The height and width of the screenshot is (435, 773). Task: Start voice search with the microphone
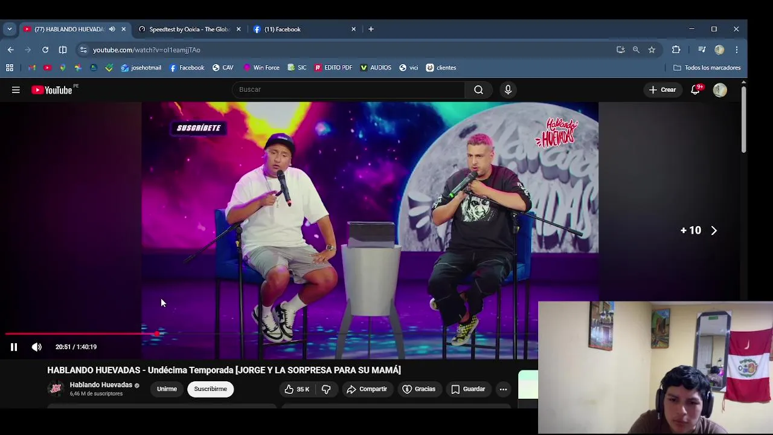coord(508,89)
